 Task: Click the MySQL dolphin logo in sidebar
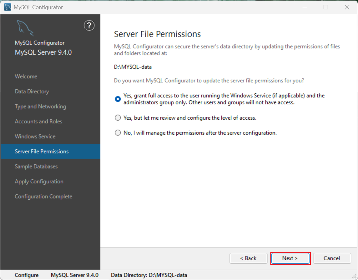[25, 28]
